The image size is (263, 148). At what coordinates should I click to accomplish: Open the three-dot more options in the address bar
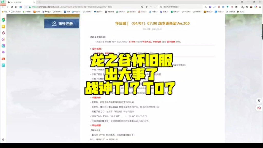tap(151, 7)
